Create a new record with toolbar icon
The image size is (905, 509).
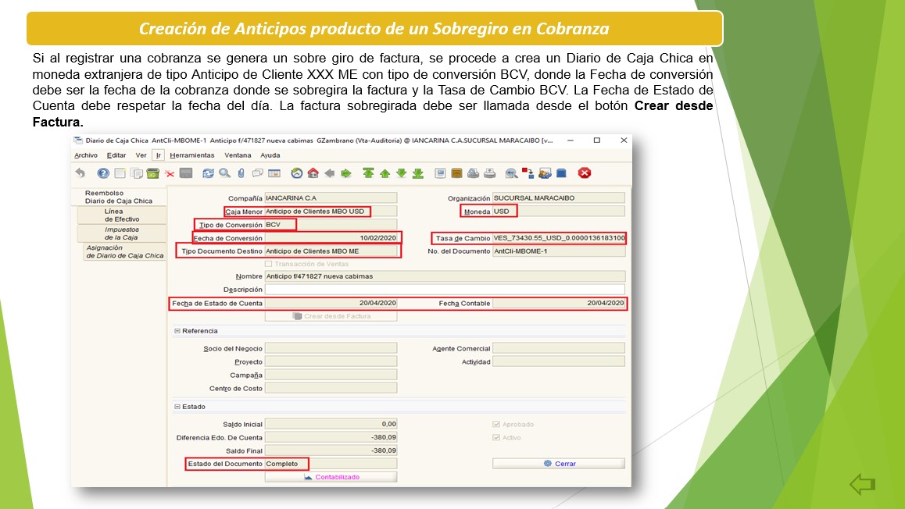coord(120,173)
